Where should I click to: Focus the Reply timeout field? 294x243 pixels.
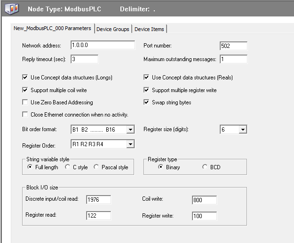coord(85,59)
